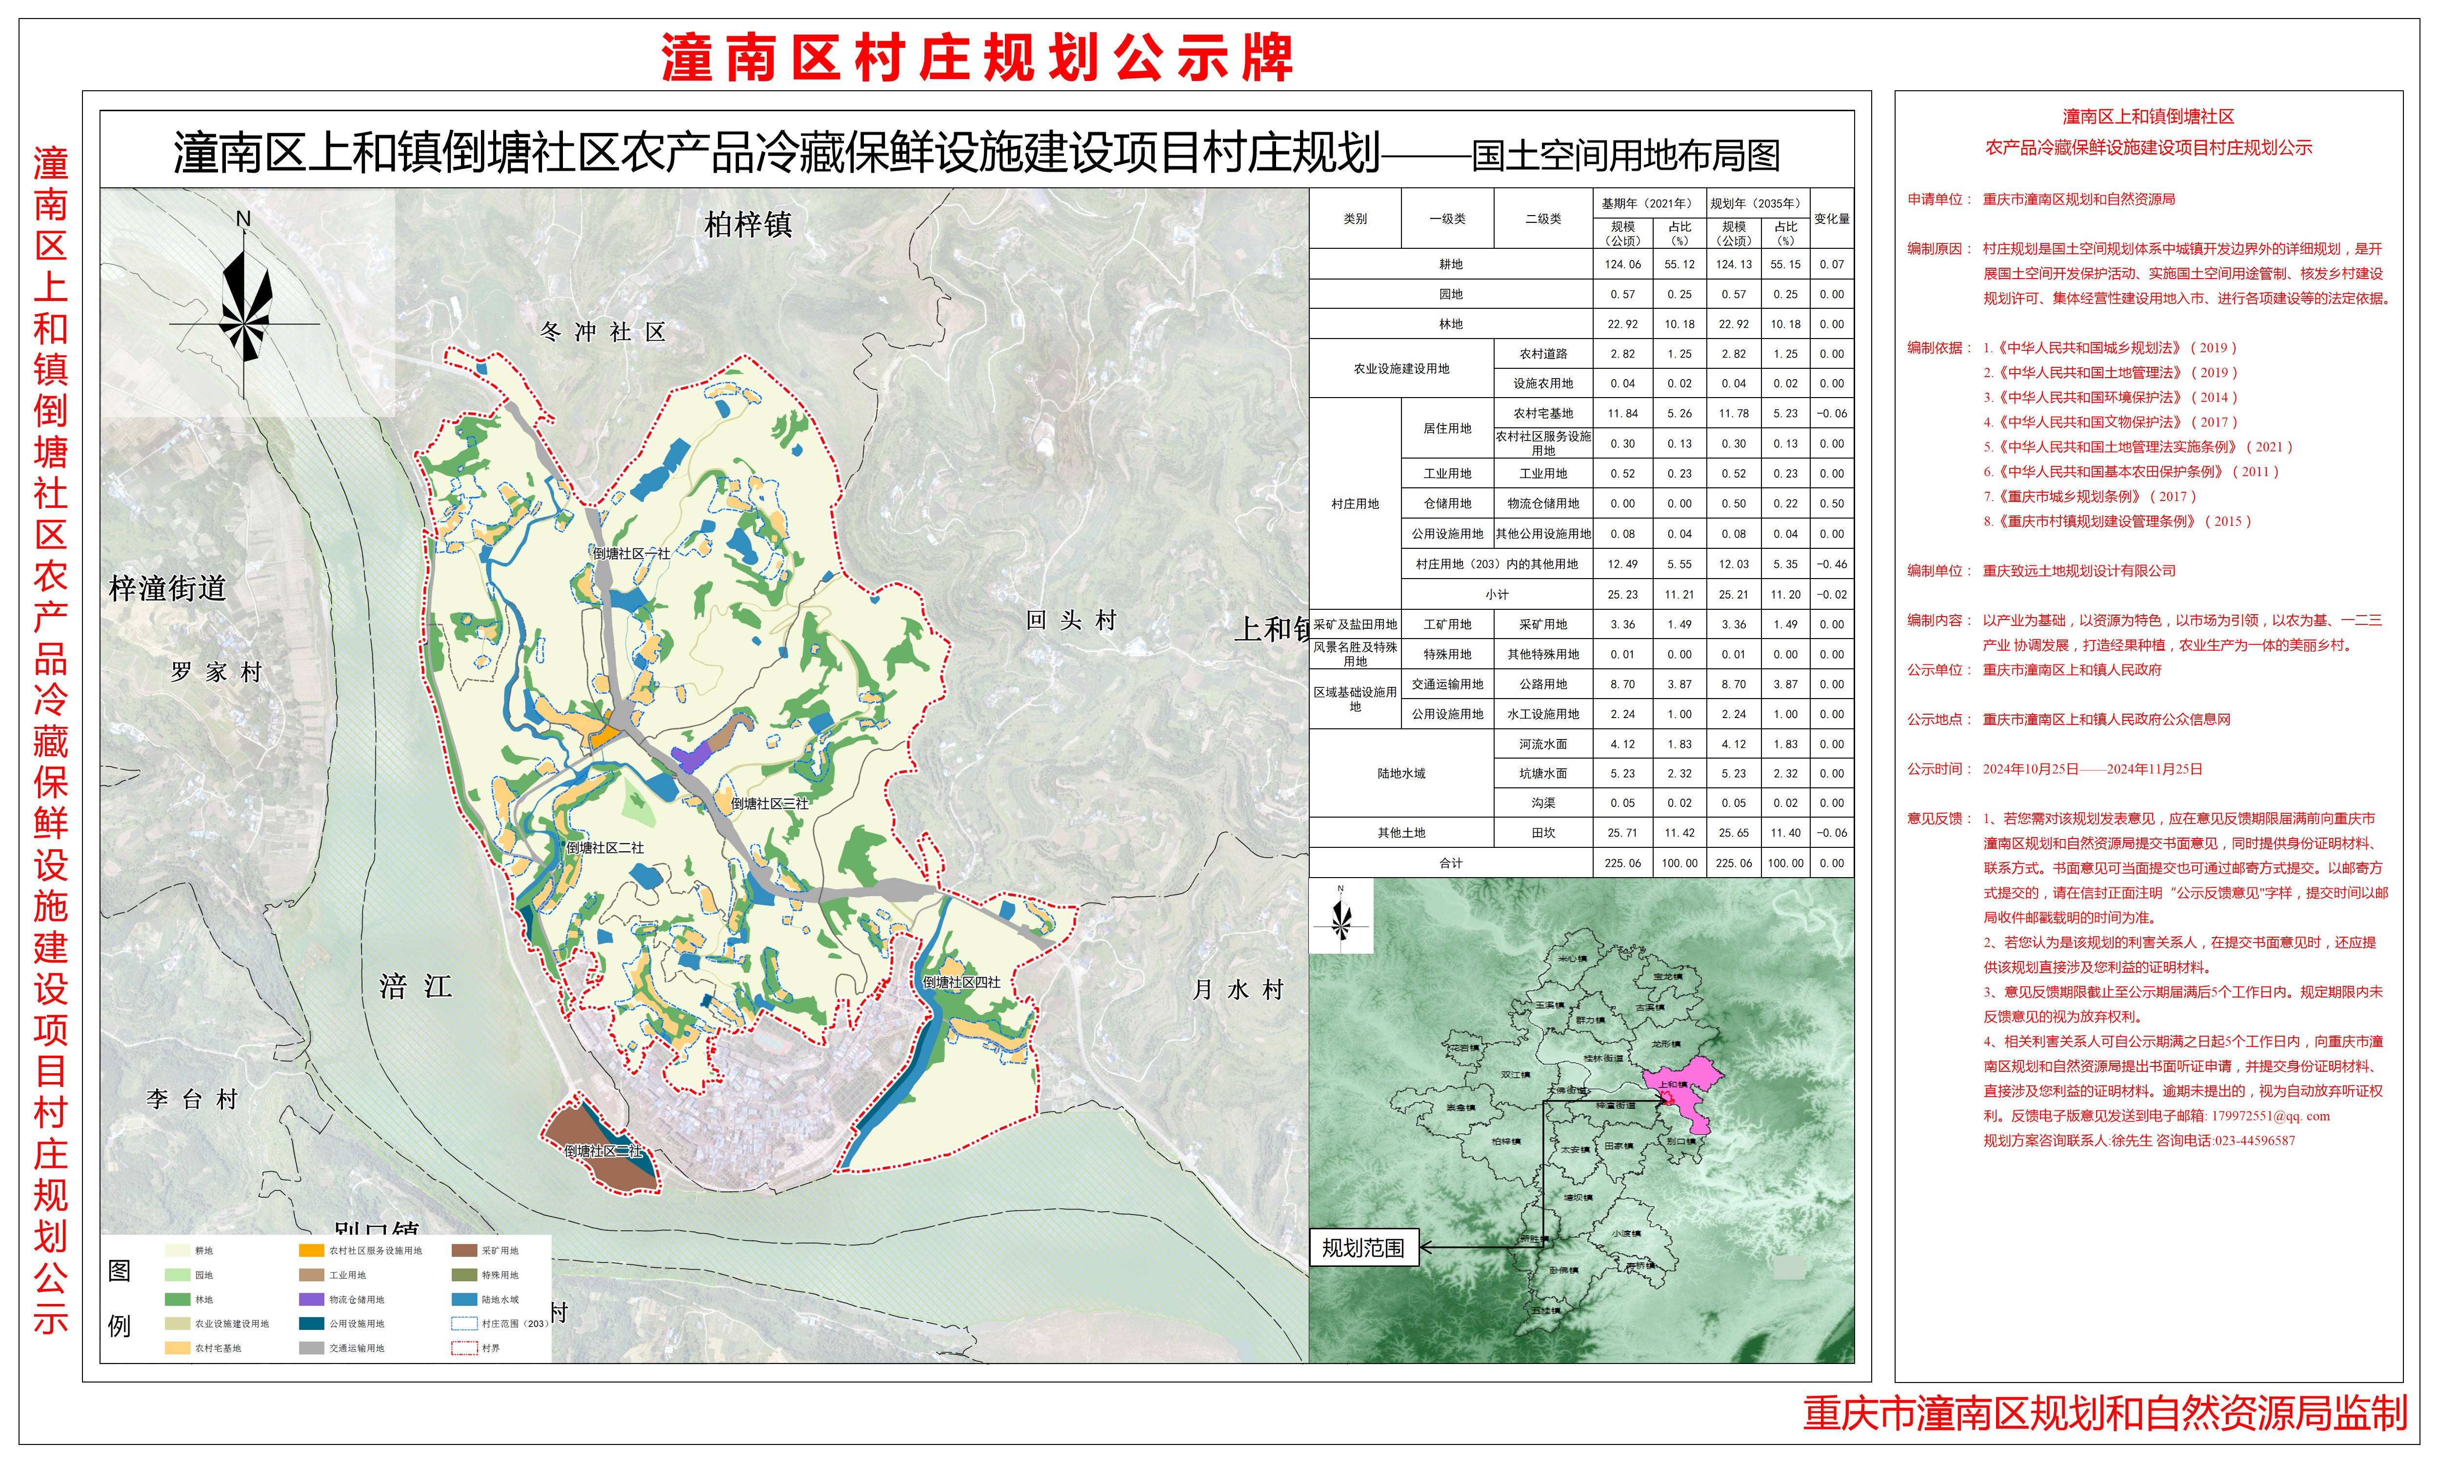The height and width of the screenshot is (1463, 2439).
Task: Click the 坑塘水面 row label
Action: (1544, 774)
